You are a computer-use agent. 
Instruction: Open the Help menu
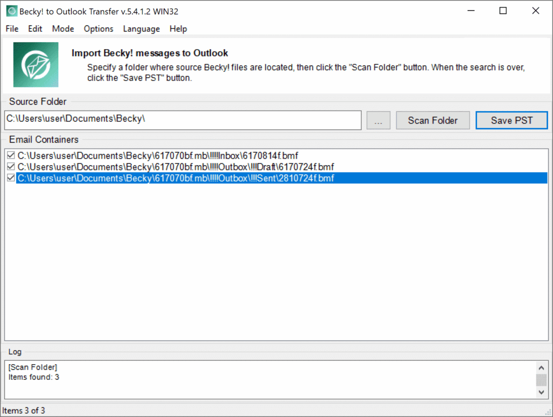click(178, 29)
